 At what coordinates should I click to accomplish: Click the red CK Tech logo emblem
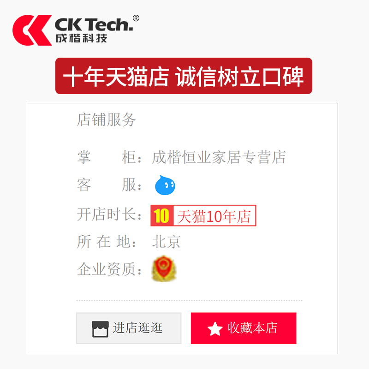coord(32,30)
